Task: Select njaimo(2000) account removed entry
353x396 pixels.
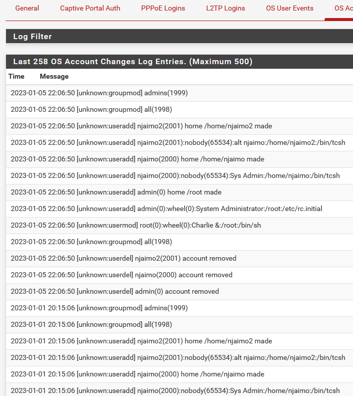Action: pos(179,275)
